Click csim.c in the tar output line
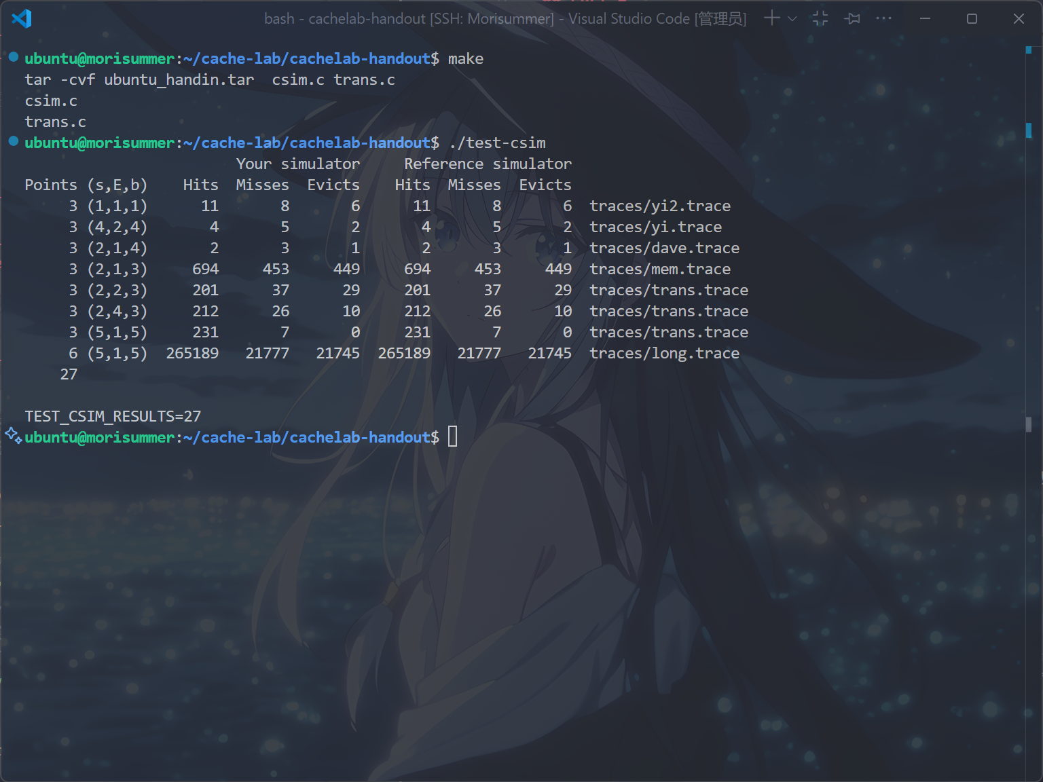 (298, 79)
